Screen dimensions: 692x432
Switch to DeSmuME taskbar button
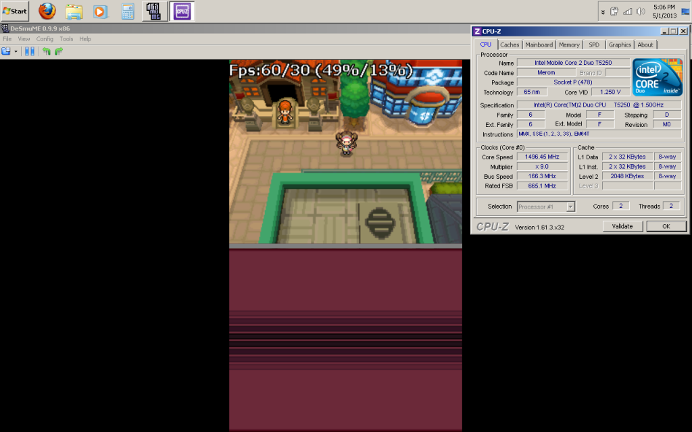[x=154, y=11]
